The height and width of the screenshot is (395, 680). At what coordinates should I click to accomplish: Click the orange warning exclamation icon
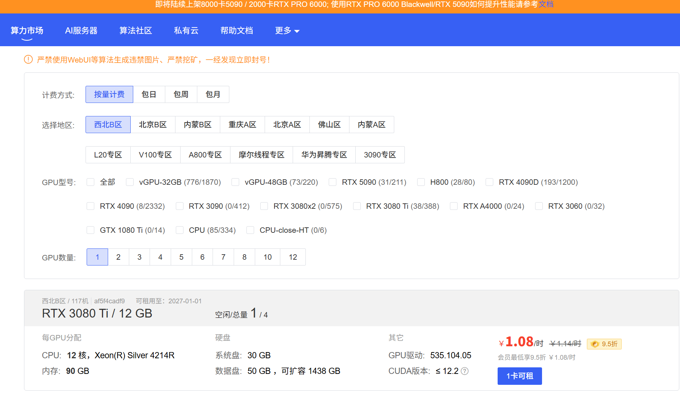coord(28,59)
